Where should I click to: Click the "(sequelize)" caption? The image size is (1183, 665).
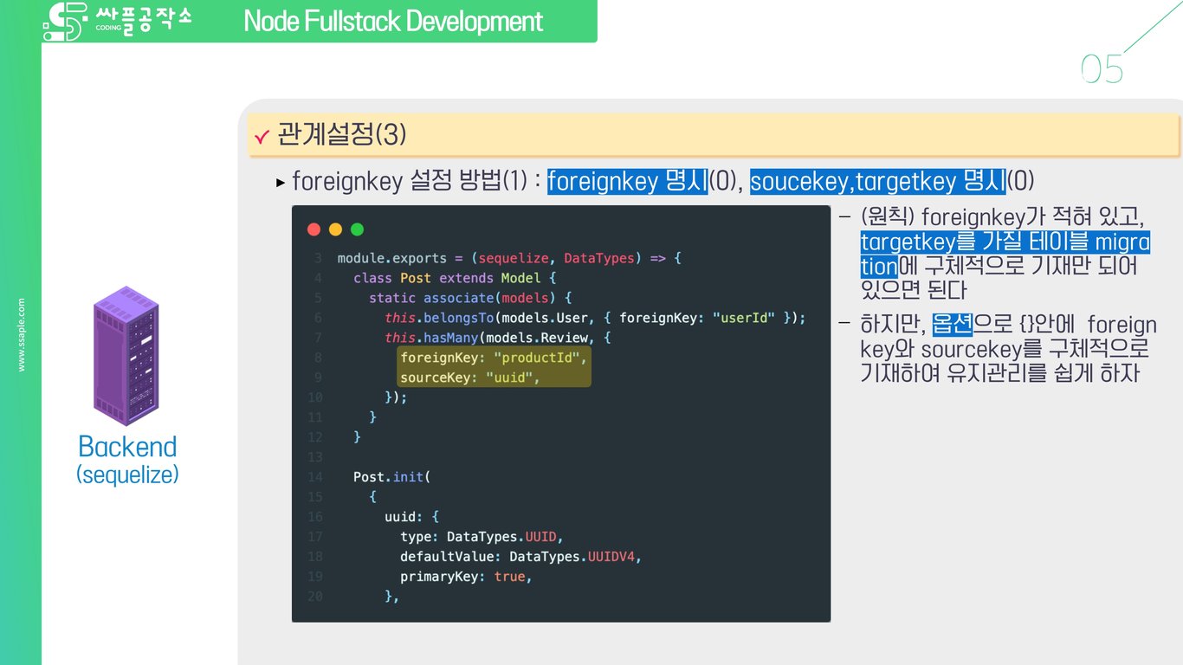(x=127, y=475)
